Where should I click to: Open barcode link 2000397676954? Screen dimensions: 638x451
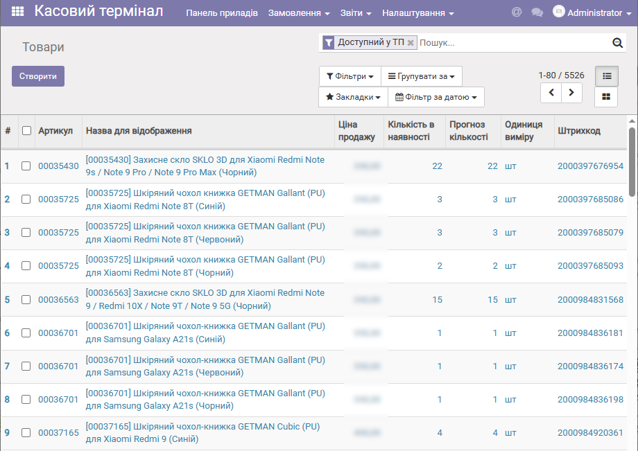click(x=590, y=166)
